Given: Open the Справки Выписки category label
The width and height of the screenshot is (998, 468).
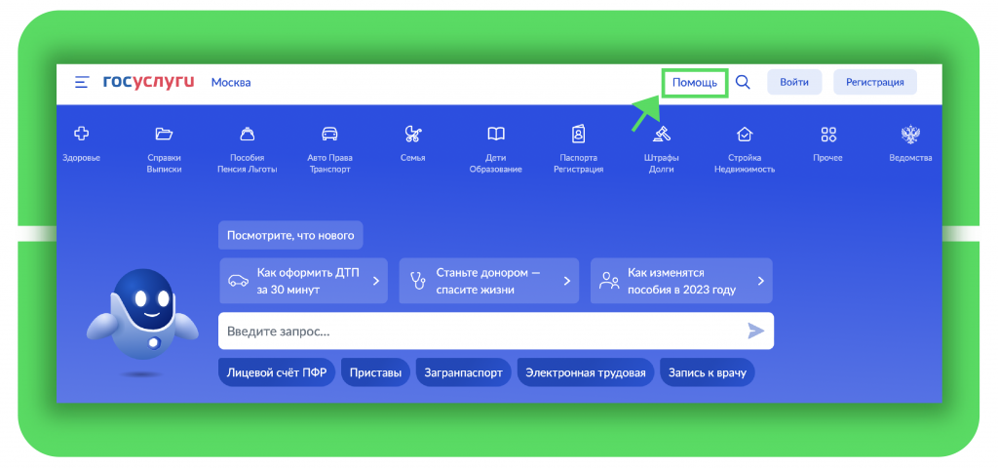Looking at the screenshot, I should pyautogui.click(x=164, y=164).
